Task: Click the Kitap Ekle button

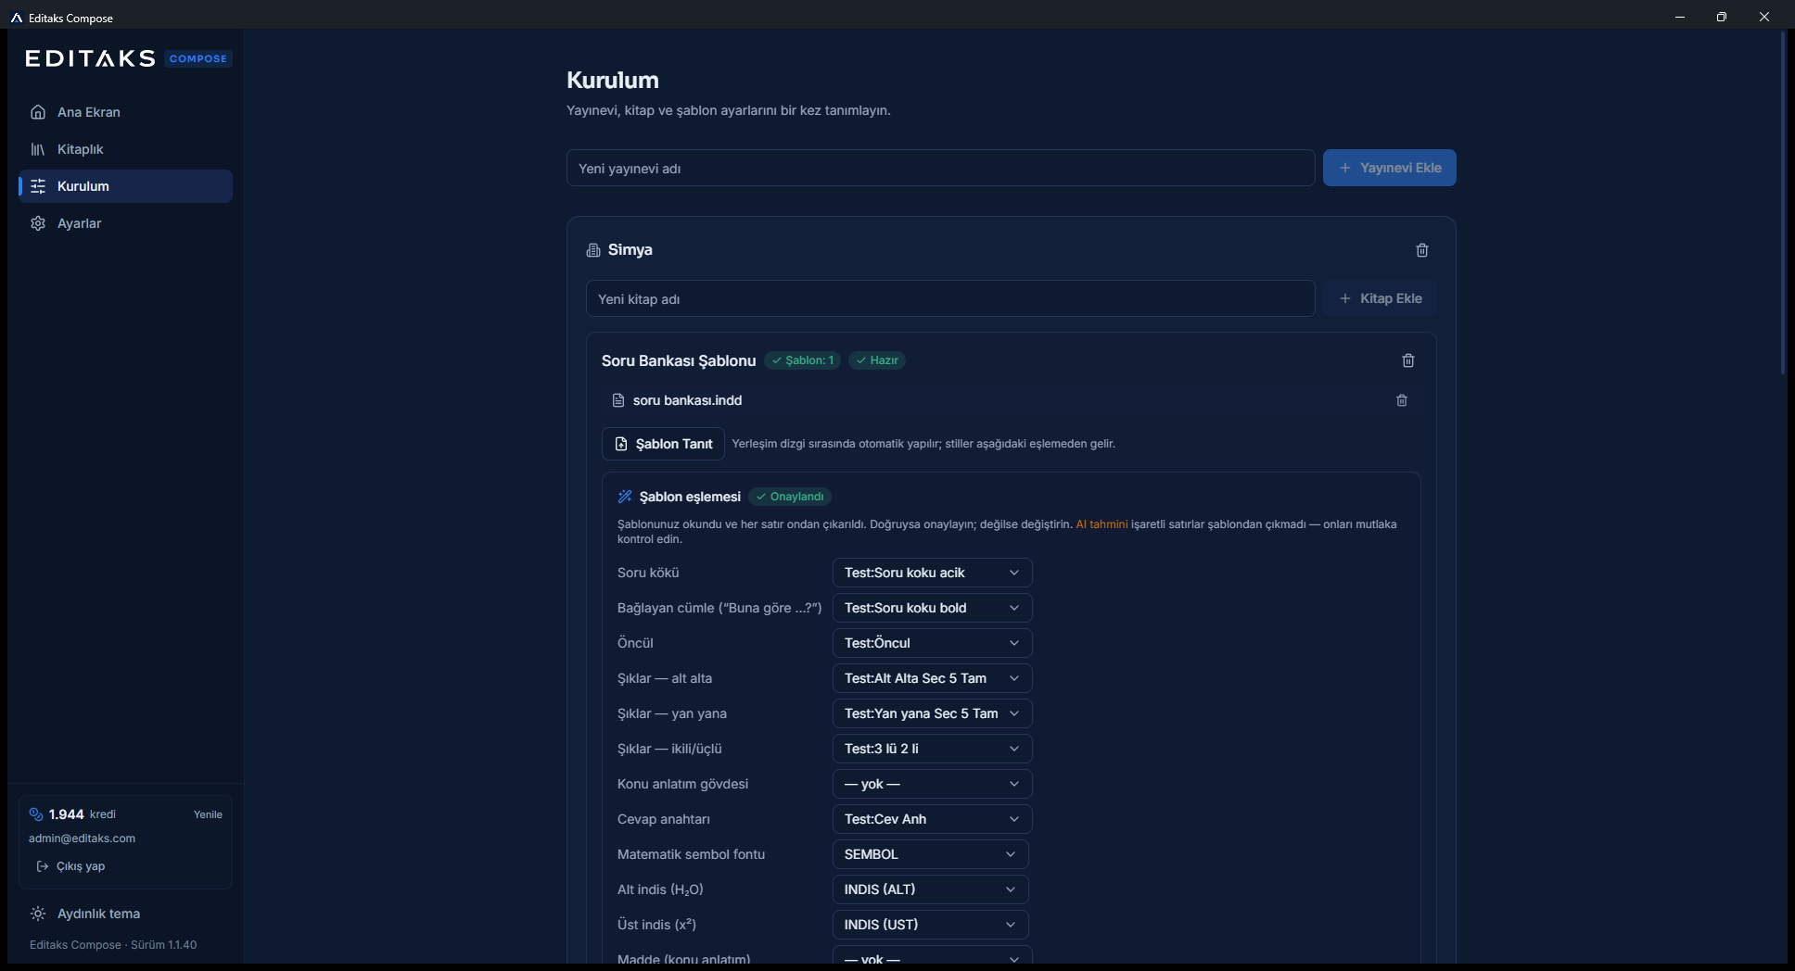Action: click(1380, 298)
